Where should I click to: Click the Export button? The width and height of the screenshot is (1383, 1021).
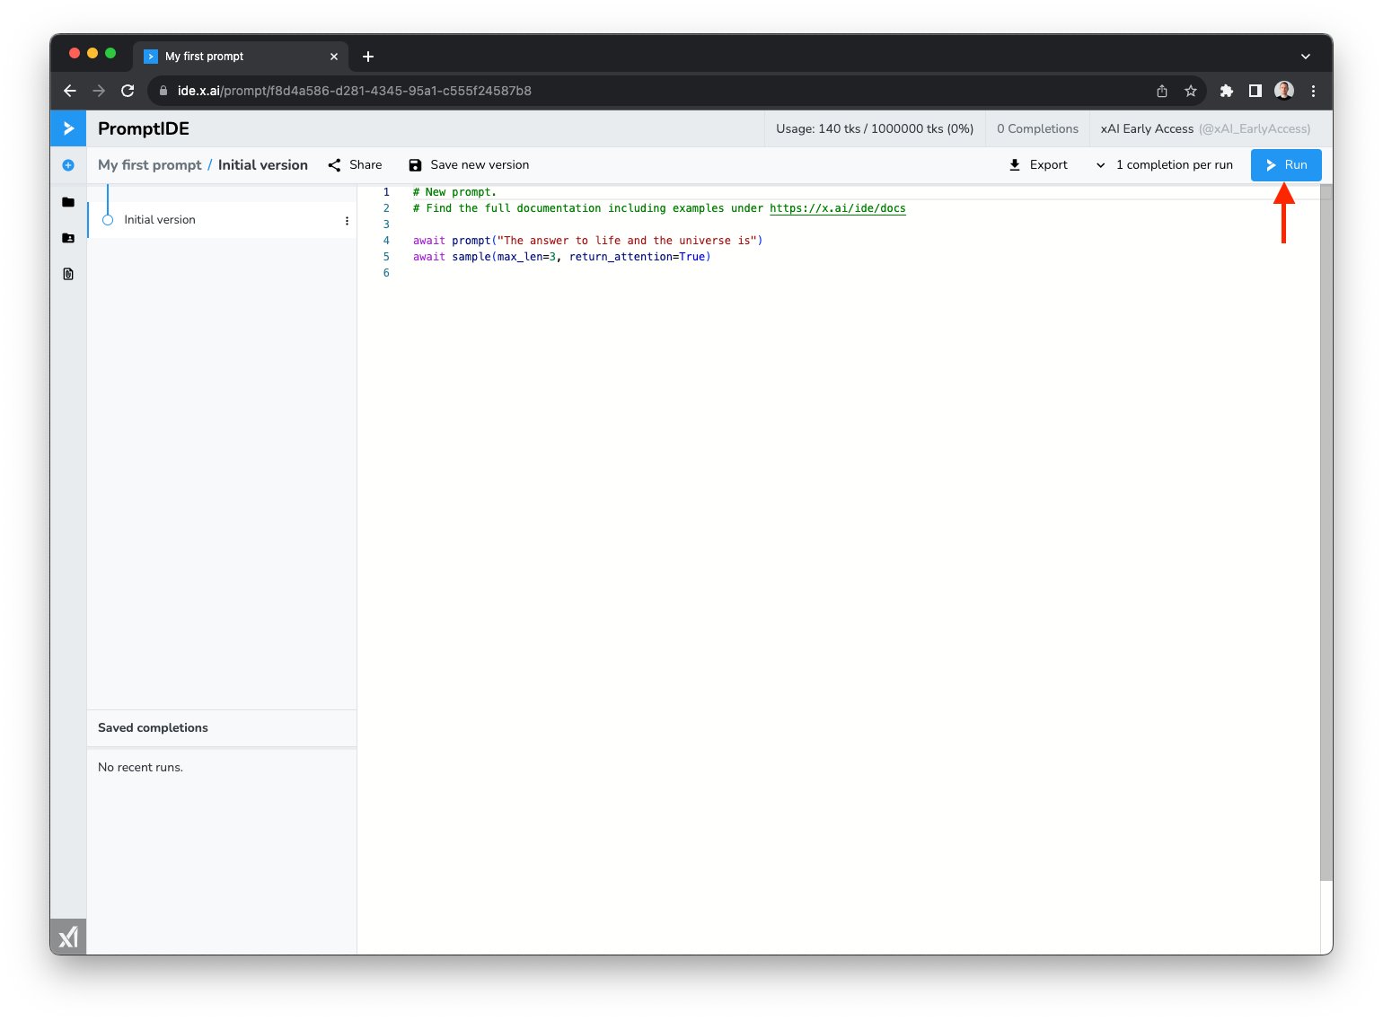pos(1038,165)
